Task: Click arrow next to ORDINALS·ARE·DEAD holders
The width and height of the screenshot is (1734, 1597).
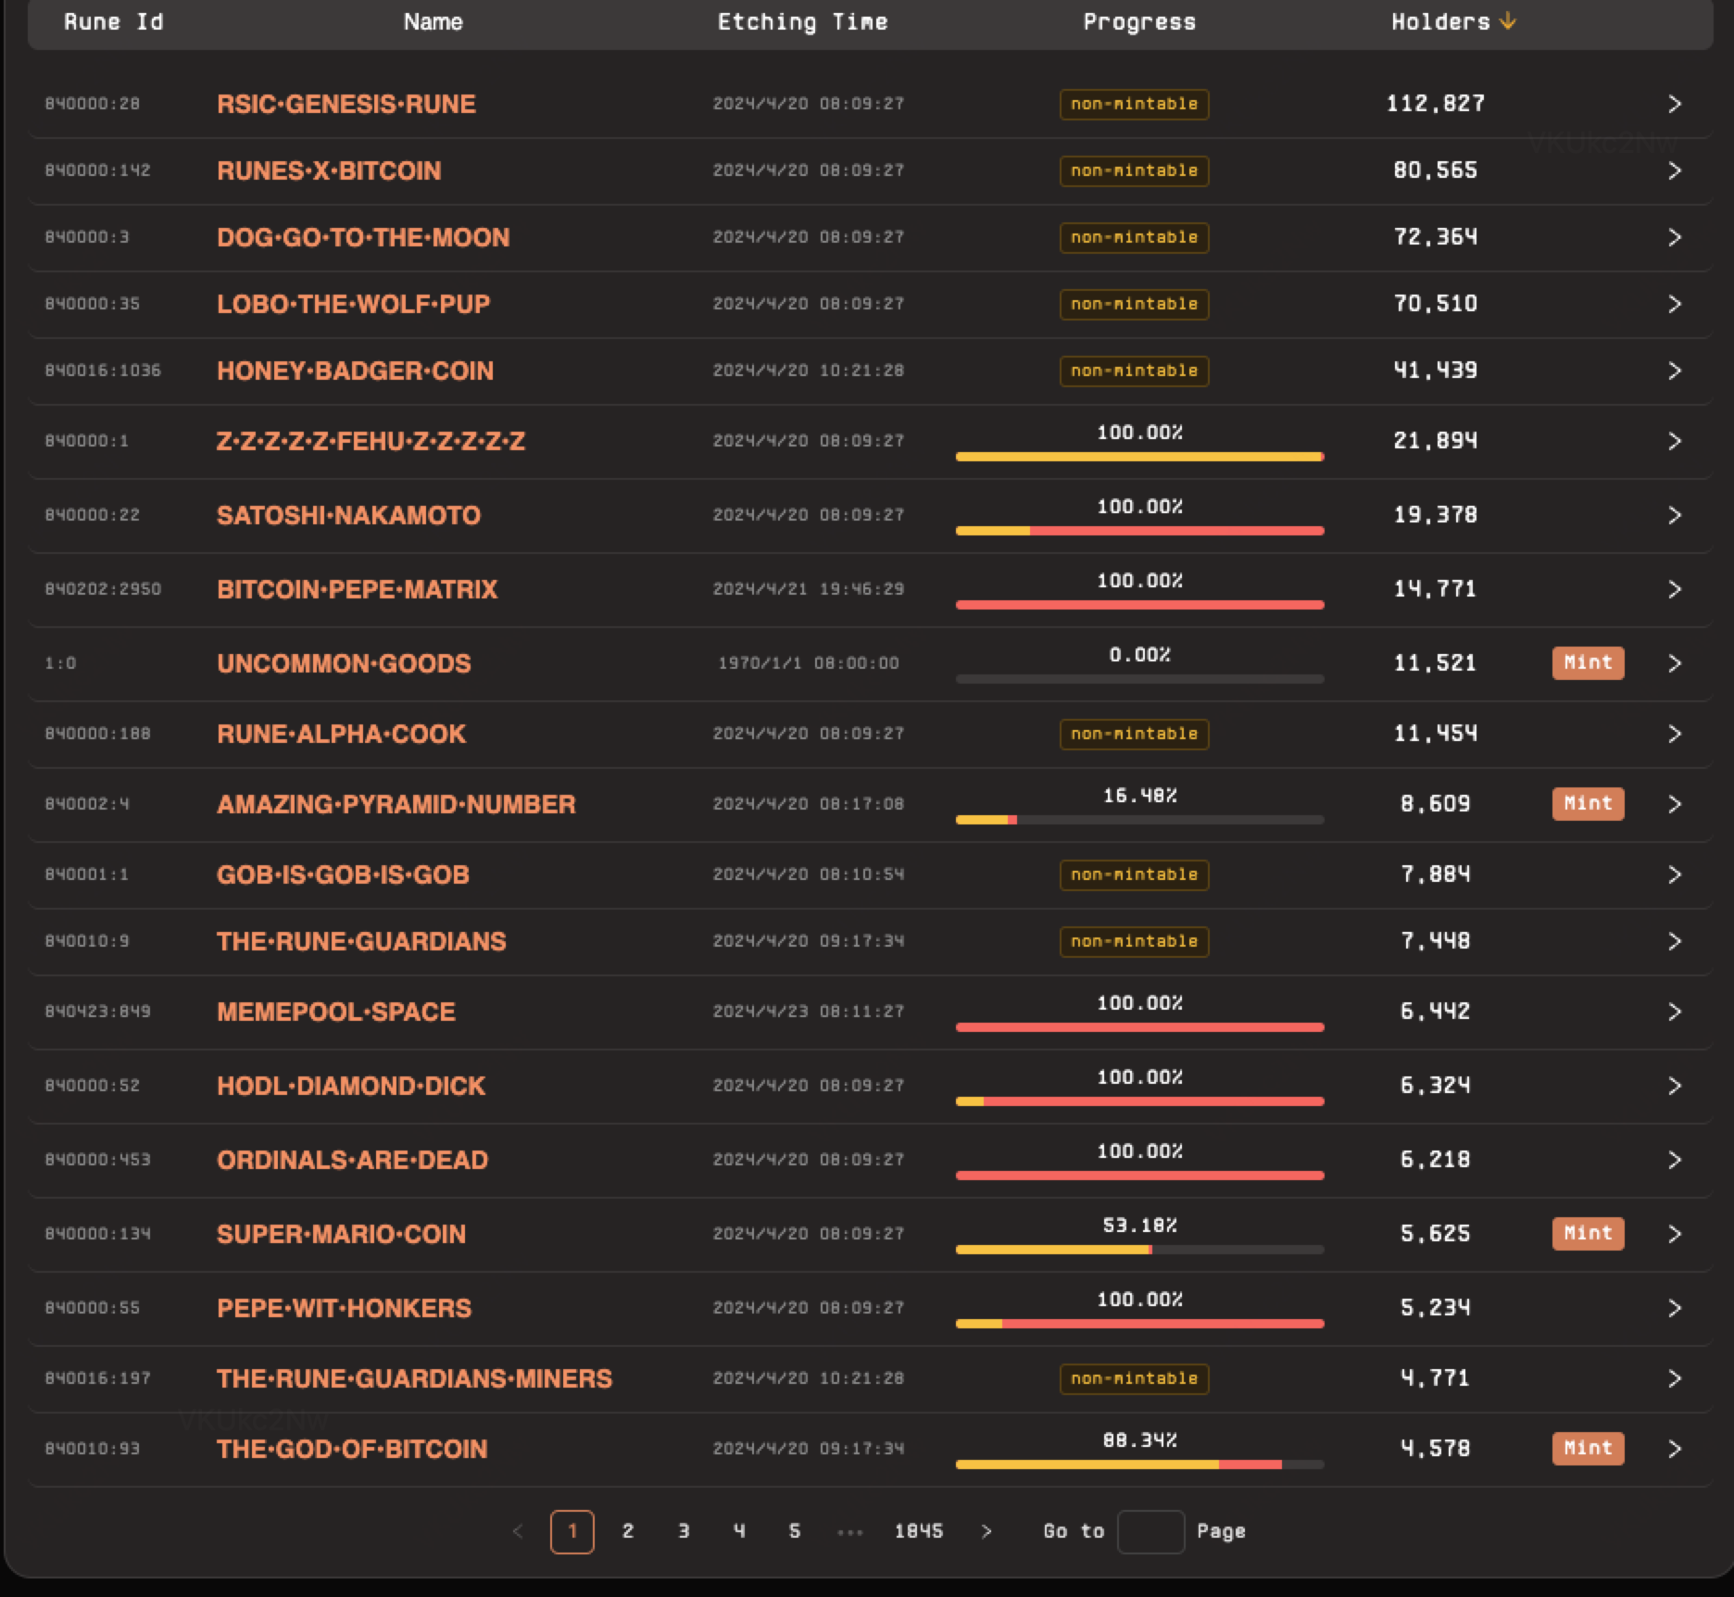Action: pyautogui.click(x=1674, y=1160)
